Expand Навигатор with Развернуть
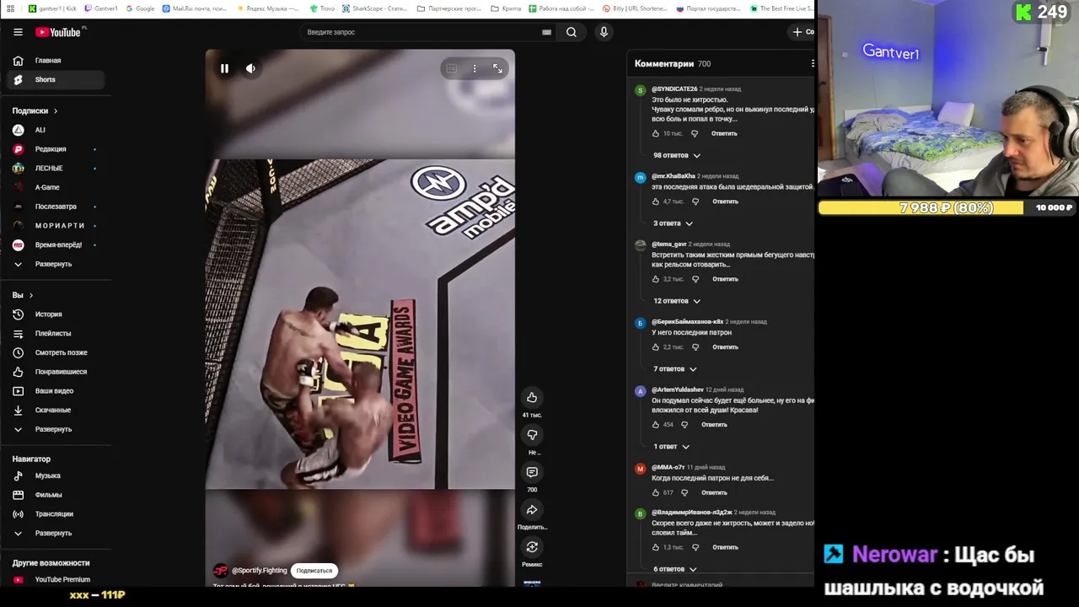1079x607 pixels. pyautogui.click(x=56, y=533)
